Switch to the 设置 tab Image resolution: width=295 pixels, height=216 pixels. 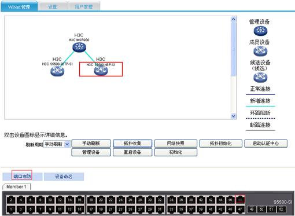click(x=53, y=7)
